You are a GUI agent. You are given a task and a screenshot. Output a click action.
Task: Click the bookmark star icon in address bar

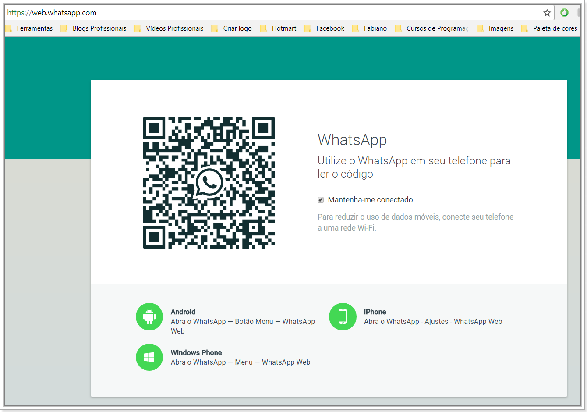547,13
